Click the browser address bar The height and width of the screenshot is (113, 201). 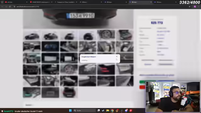click(x=100, y=7)
